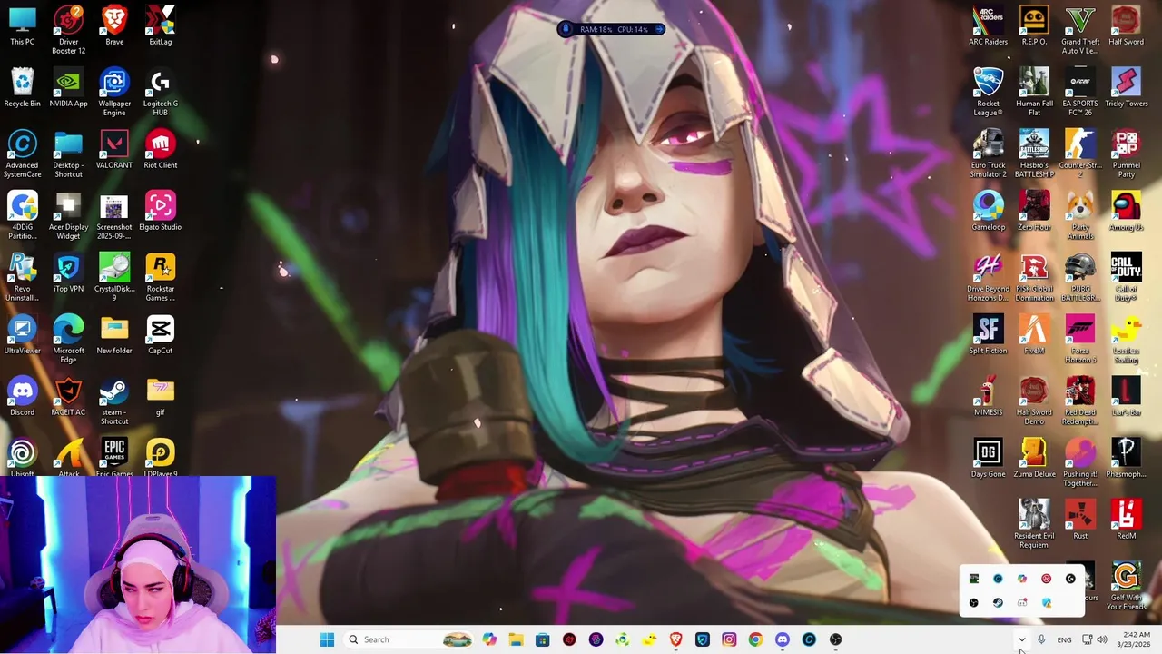Image resolution: width=1162 pixels, height=654 pixels.
Task: Open Wallpaper Engine desktop icon
Action: [114, 93]
